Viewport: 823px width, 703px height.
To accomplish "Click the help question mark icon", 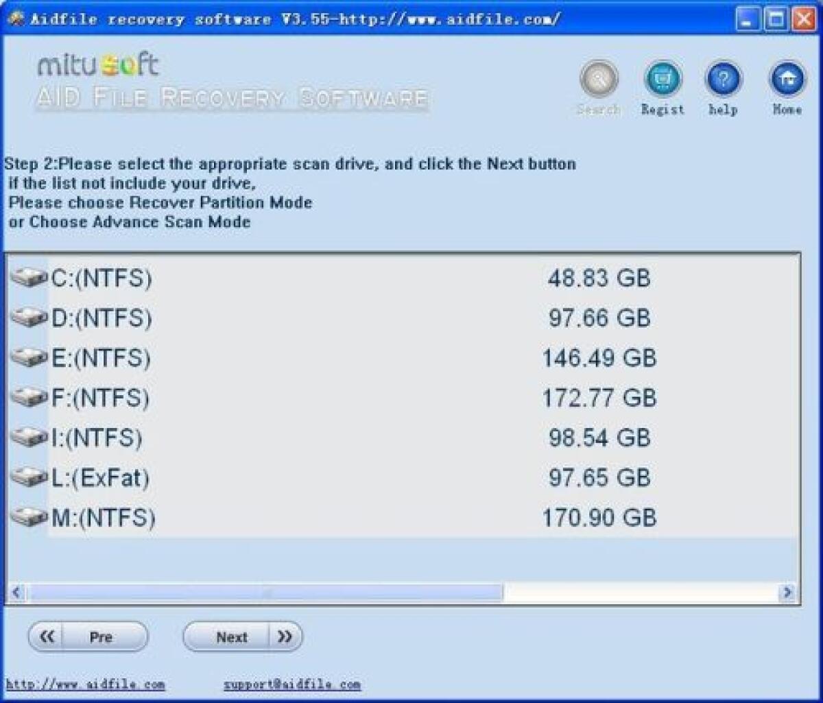I will pos(722,78).
